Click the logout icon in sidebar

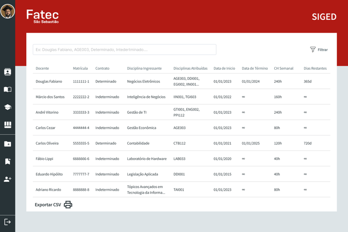8,222
